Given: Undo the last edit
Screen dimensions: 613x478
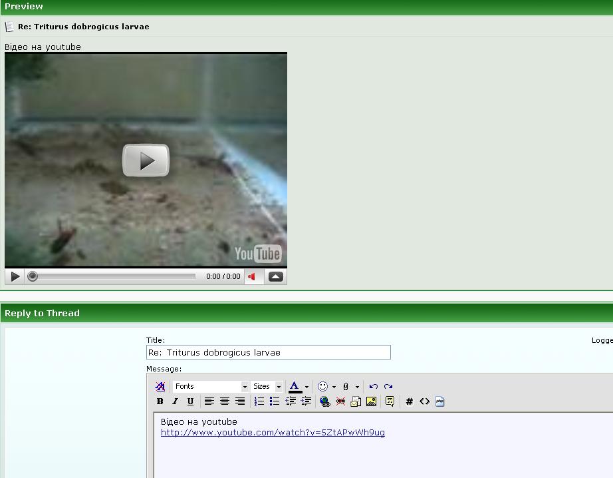Looking at the screenshot, I should pos(374,386).
